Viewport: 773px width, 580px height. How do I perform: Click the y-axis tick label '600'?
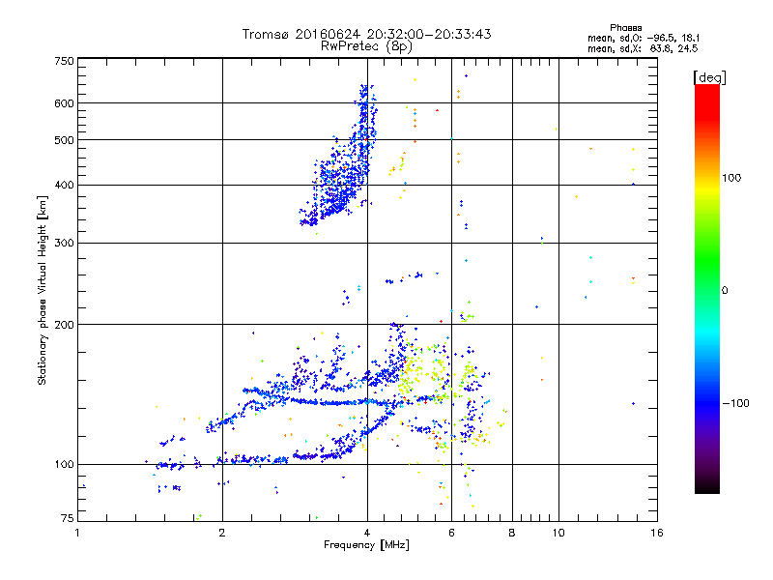coord(64,103)
